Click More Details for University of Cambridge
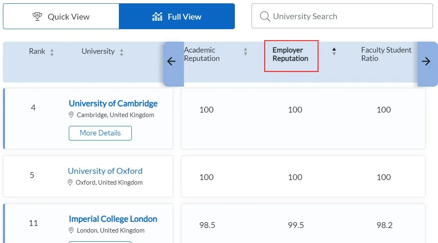Screen dimensions: 438x243 [x=100, y=133]
